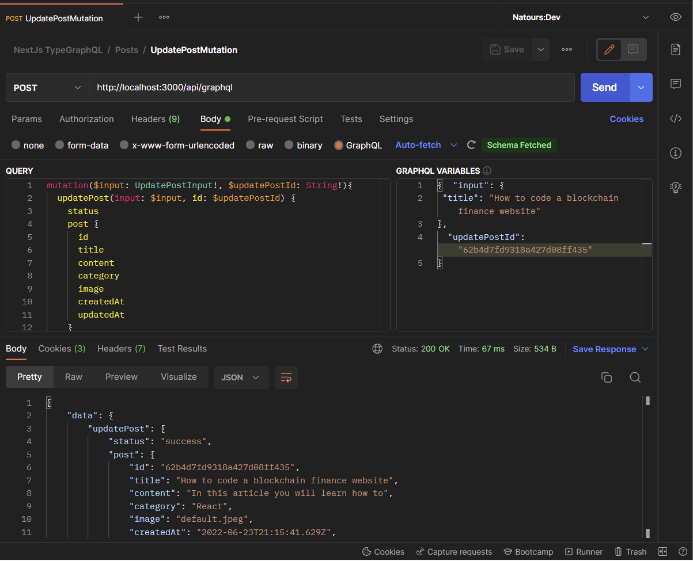Open the Cookies manager link
Image resolution: width=693 pixels, height=561 pixels.
point(626,119)
